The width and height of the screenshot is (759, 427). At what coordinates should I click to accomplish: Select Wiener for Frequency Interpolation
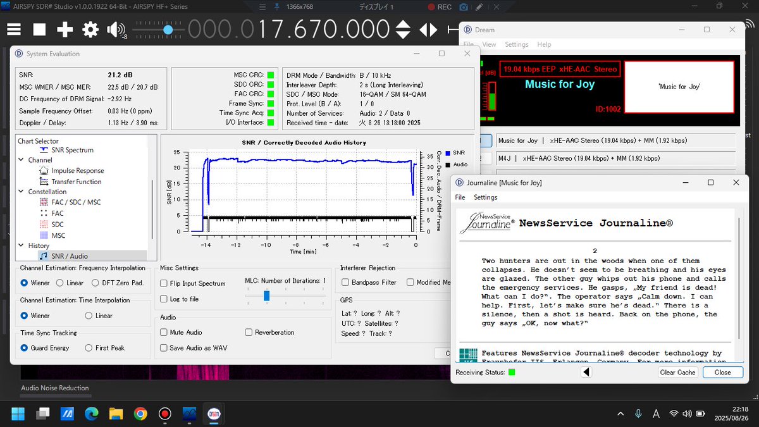click(35, 283)
